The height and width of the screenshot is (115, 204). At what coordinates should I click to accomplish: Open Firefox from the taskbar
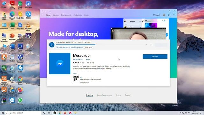(65, 113)
